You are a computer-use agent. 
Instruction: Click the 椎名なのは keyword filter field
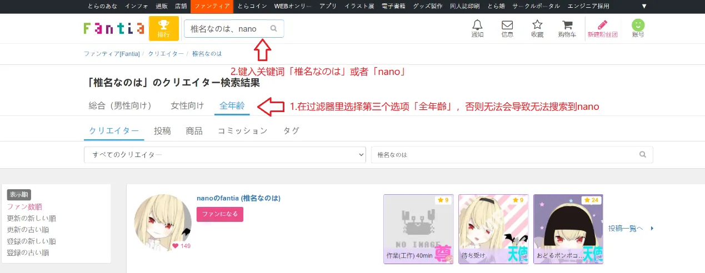point(512,155)
